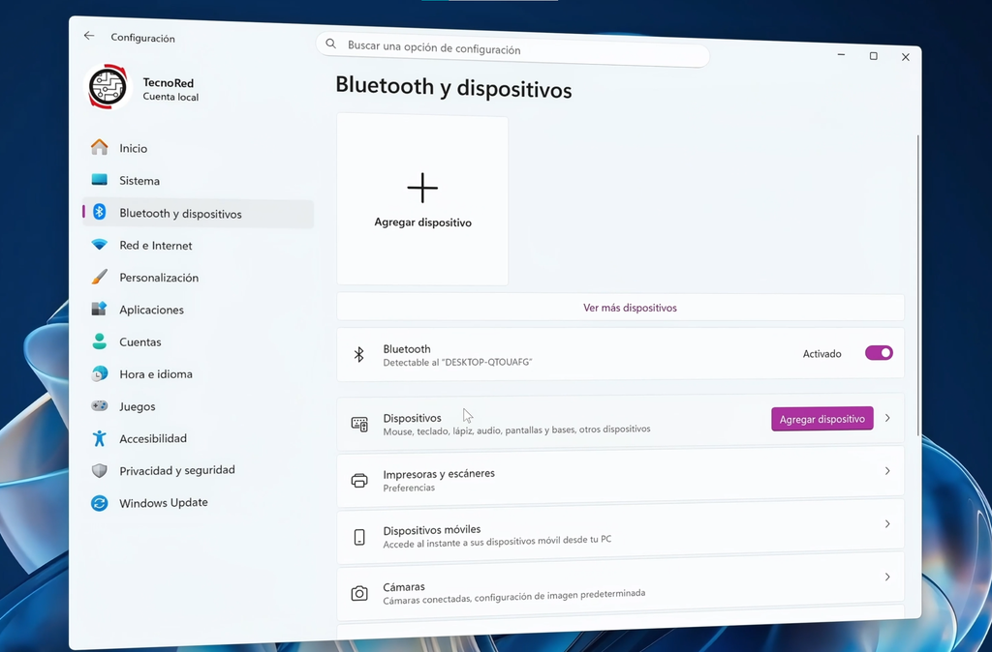Viewport: 992px width, 652px height.
Task: Click the Inicio house icon
Action: [100, 147]
